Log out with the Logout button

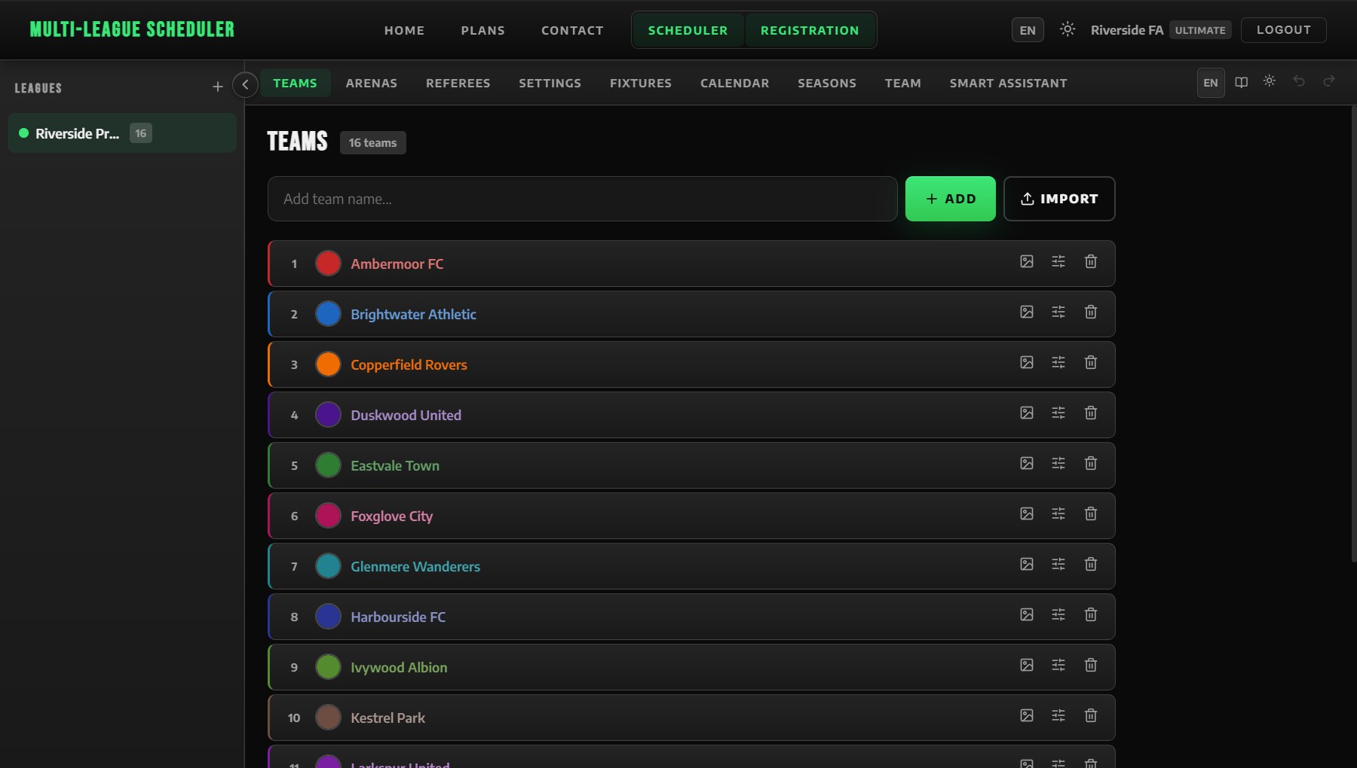click(1283, 30)
